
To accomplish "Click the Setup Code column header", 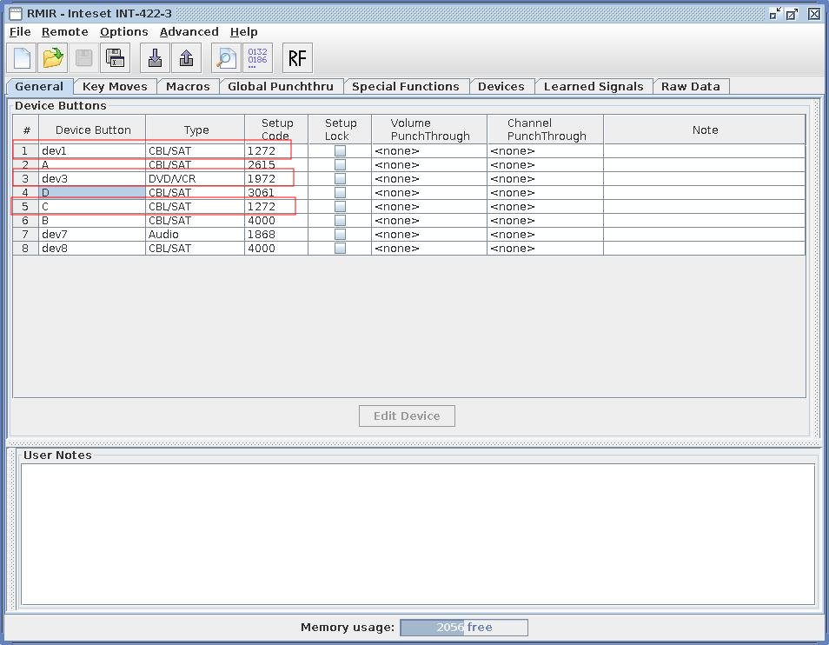I will tap(276, 130).
